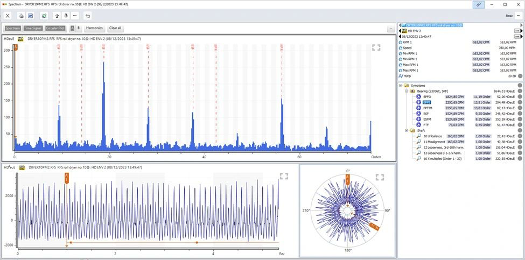
Task: Click the Clear all button
Action: click(x=115, y=28)
